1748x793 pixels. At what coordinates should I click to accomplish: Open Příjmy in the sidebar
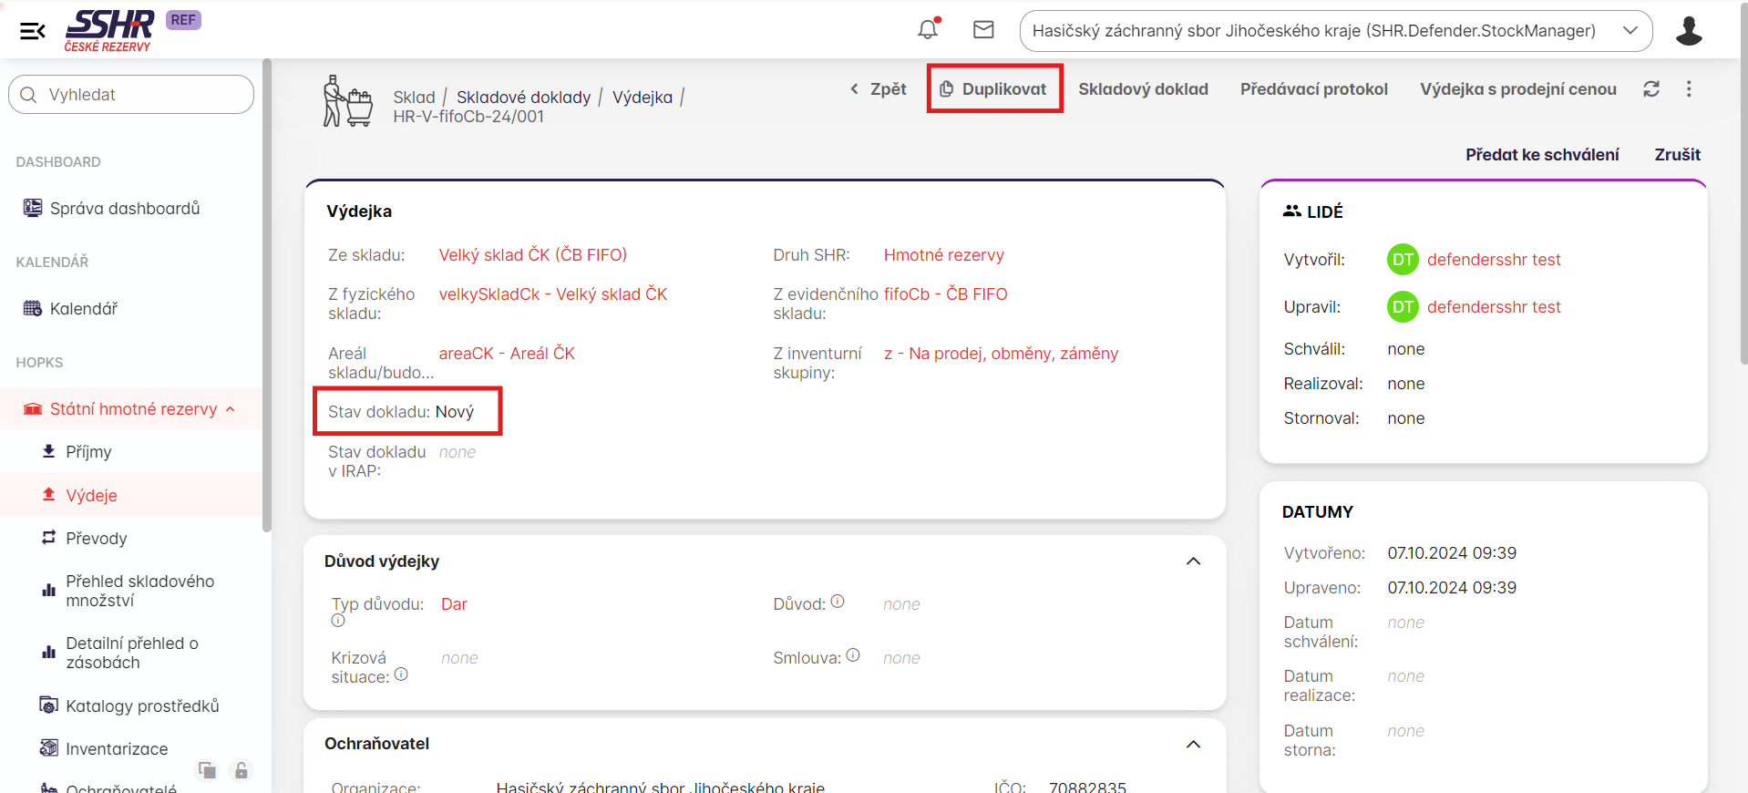coord(88,452)
